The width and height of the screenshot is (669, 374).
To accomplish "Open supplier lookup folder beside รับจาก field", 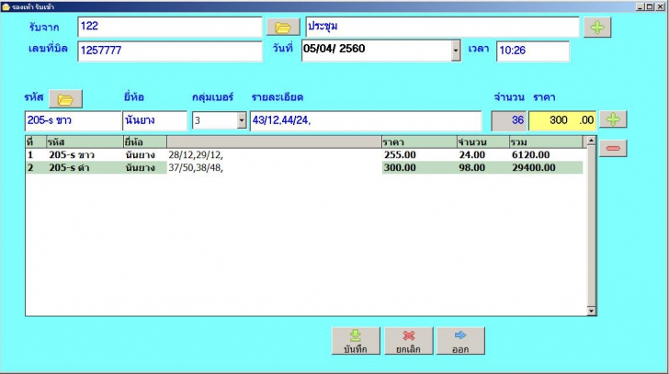I will coord(283,28).
